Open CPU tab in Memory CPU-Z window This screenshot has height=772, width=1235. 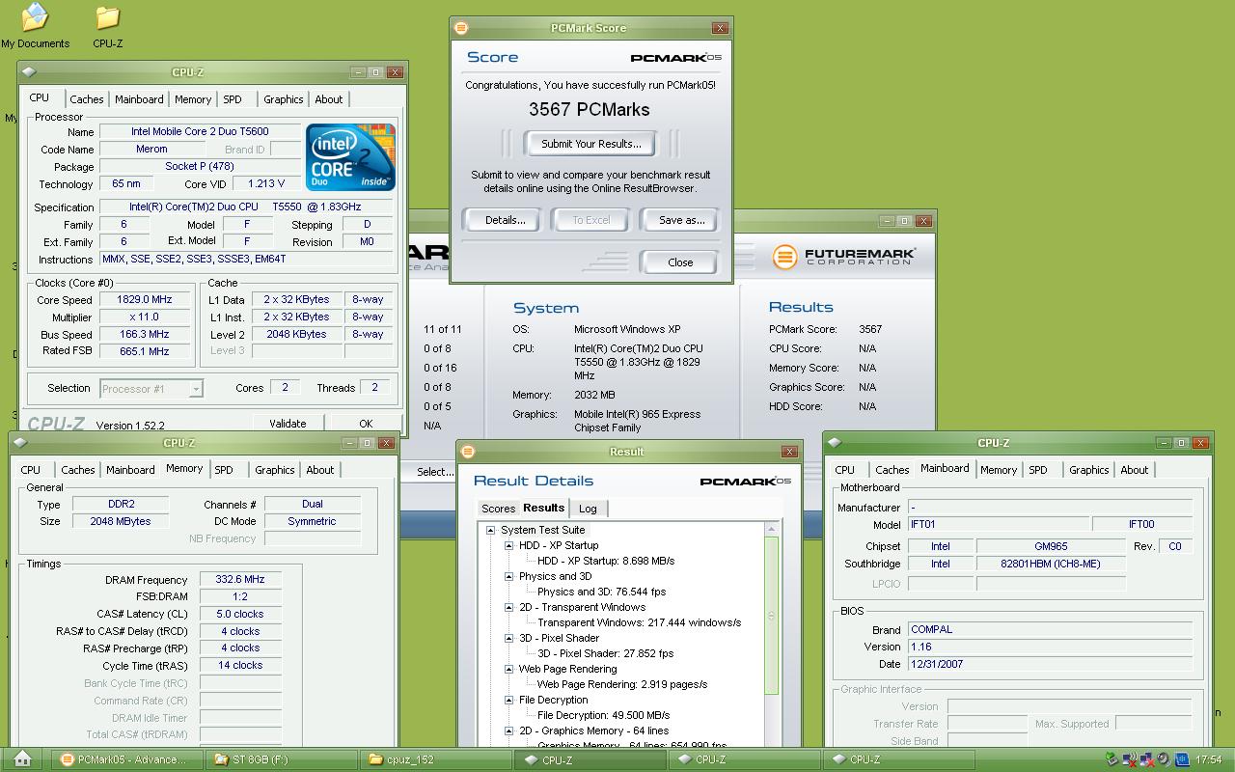[x=31, y=470]
